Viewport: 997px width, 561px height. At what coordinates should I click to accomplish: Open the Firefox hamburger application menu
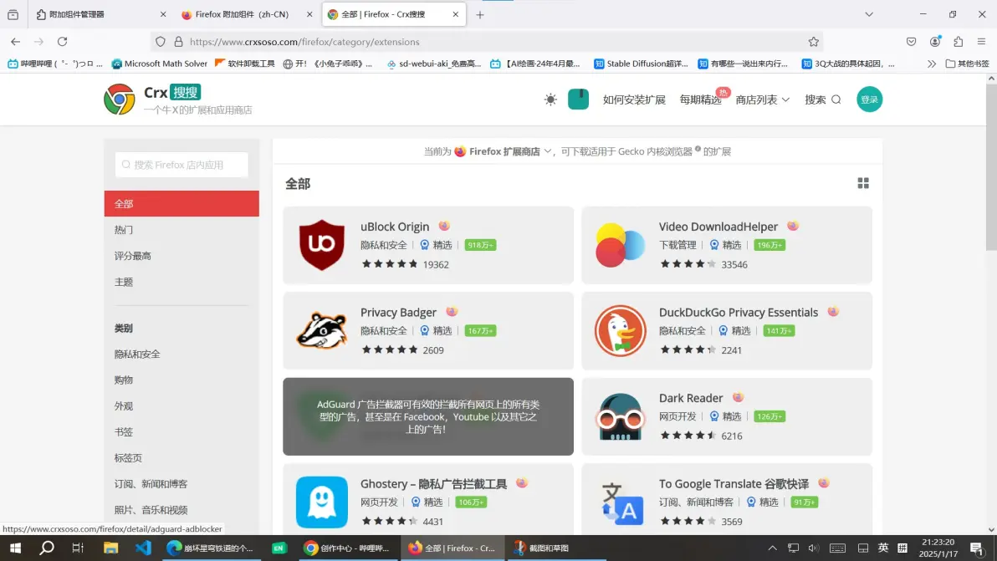[x=981, y=42]
